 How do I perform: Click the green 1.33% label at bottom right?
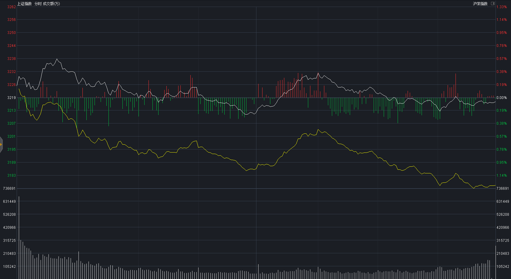pos(502,188)
